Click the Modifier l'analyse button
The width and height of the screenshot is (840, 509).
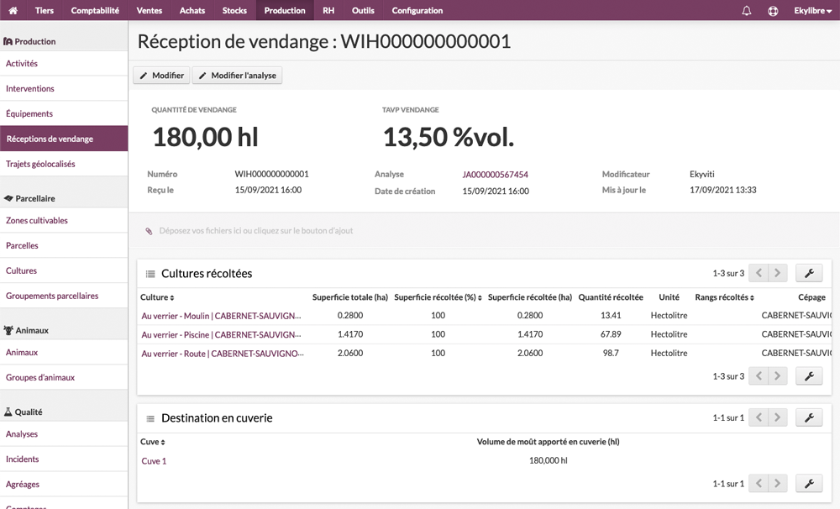pos(238,76)
